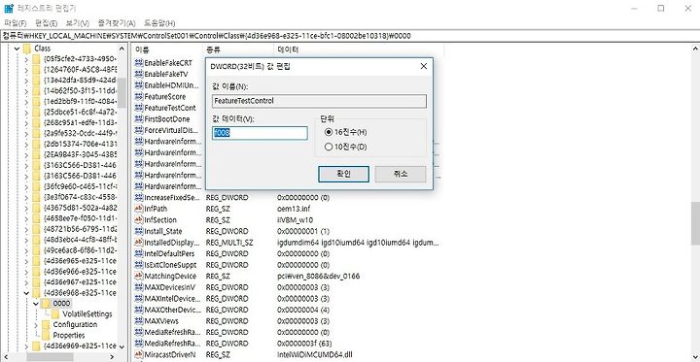Collapse the {4d36e968-e325-11ce key node
Viewport: 700px width, 362px height.
tap(27, 293)
